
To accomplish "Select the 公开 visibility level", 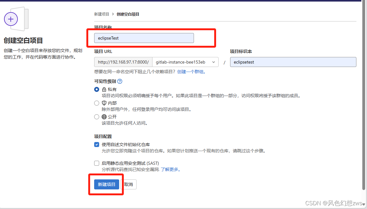I will click(x=97, y=116).
